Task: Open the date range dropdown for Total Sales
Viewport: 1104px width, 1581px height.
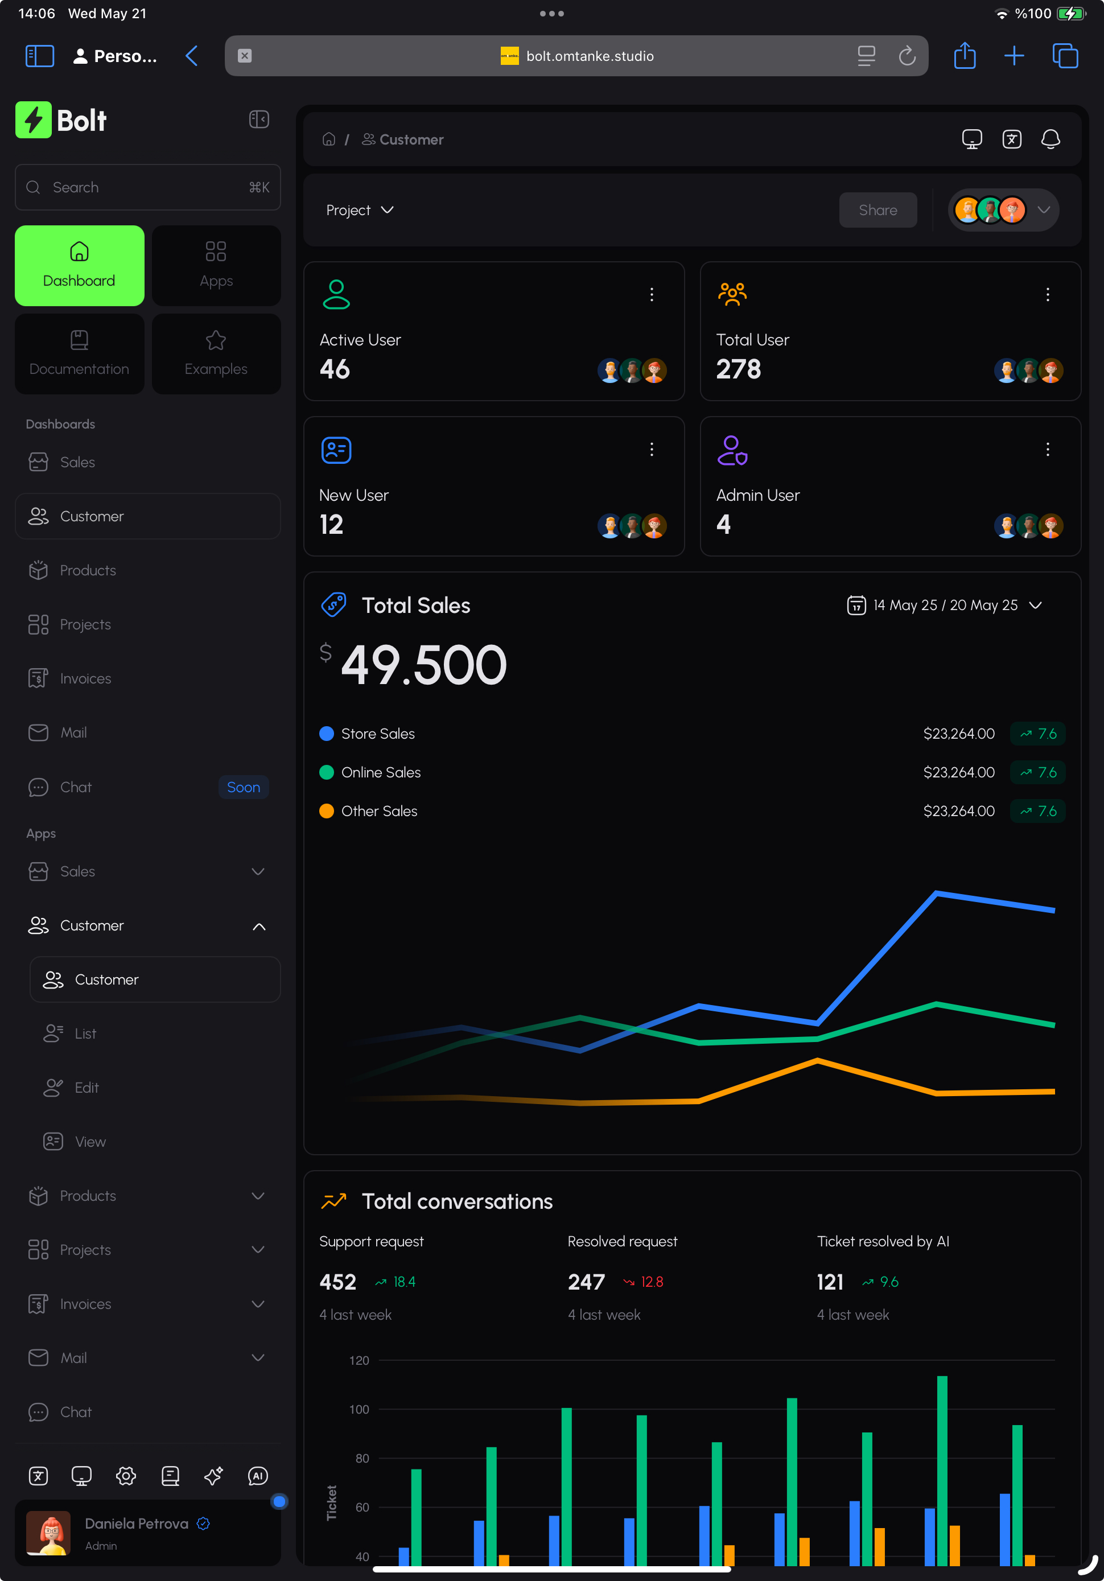Action: tap(944, 606)
